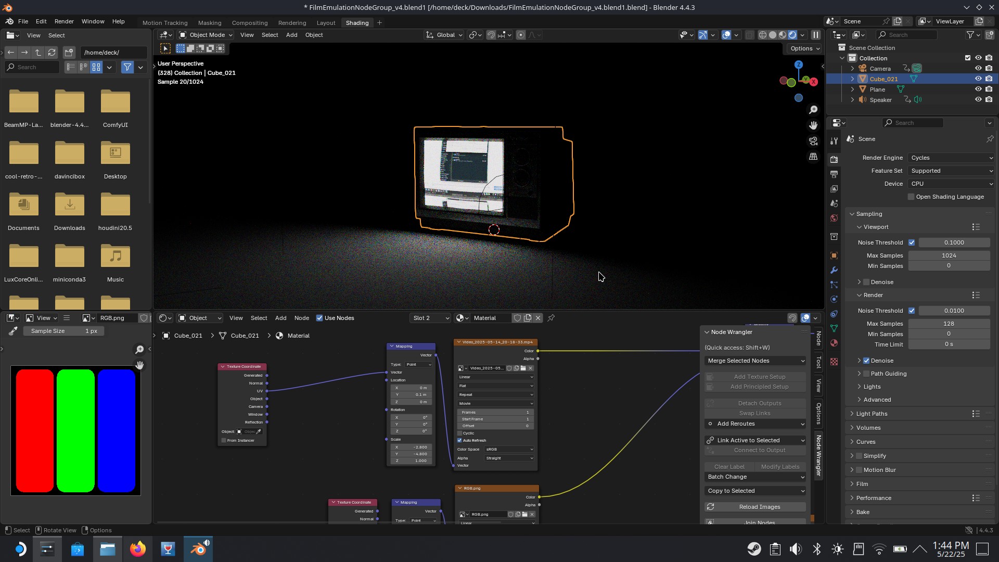
Task: Hide Cube_021 in viewport via eye icon
Action: [978, 79]
